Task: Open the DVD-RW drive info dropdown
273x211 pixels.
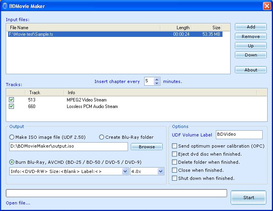Action: (x=125, y=171)
